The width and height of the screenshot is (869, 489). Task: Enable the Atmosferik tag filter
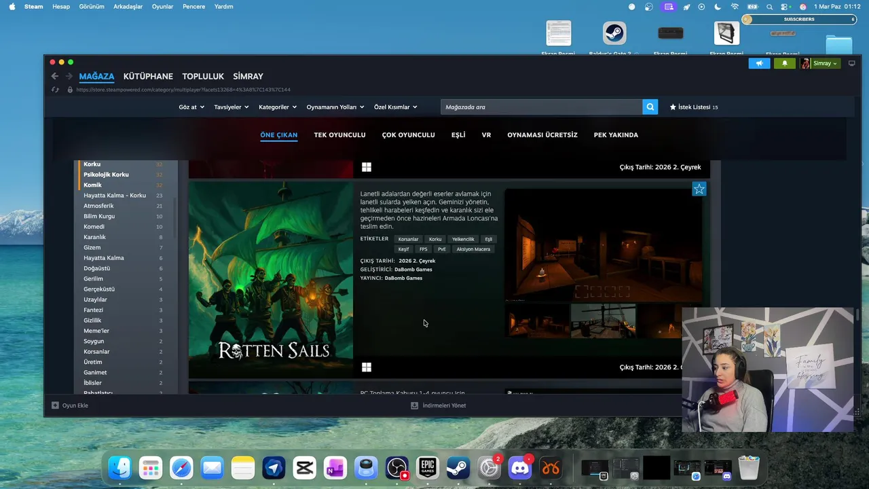tap(98, 206)
